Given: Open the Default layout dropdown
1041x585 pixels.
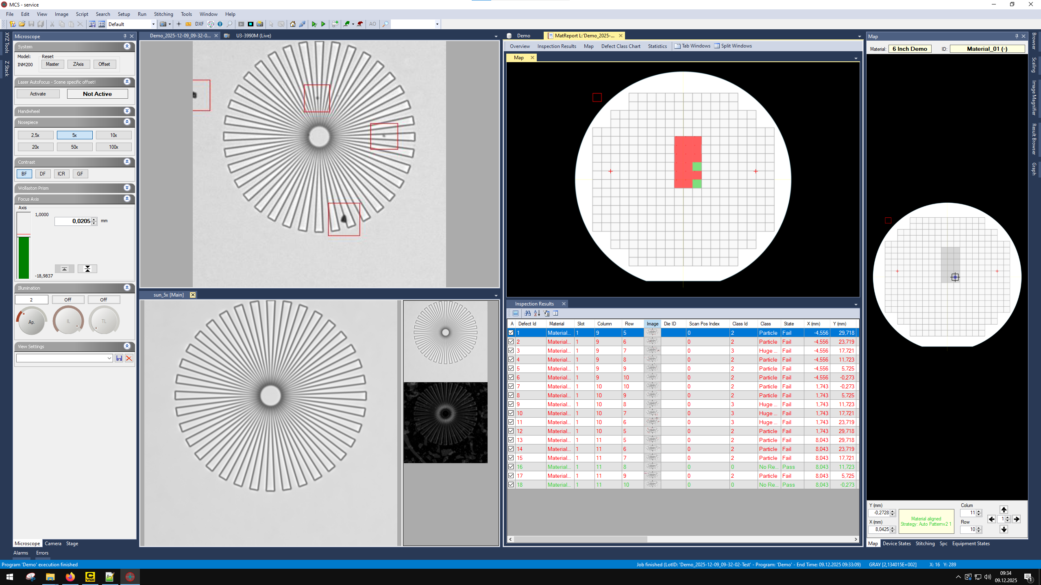Looking at the screenshot, I should click(153, 24).
